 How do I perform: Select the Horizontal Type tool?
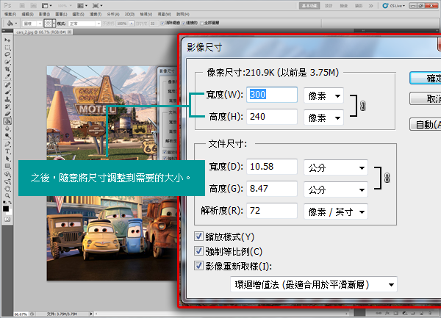tap(7, 151)
